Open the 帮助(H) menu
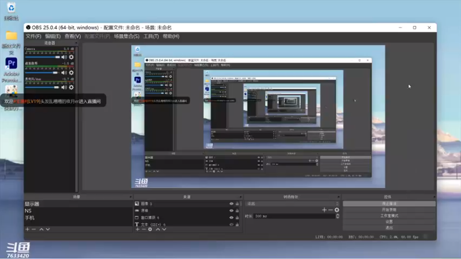 click(x=171, y=36)
